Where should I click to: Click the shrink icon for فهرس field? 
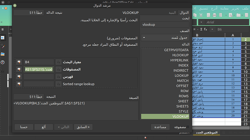pyautogui.click(x=19, y=77)
